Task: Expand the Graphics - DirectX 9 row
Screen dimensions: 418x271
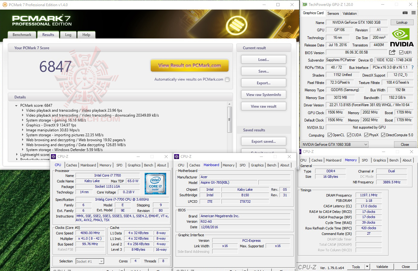Action: (x=23, y=125)
